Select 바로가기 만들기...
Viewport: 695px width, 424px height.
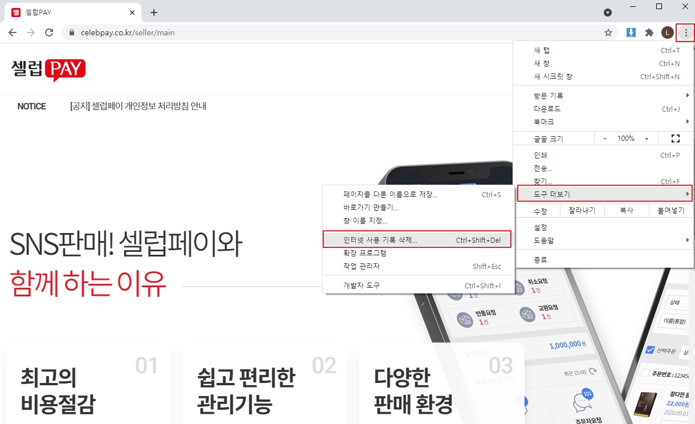click(x=418, y=207)
